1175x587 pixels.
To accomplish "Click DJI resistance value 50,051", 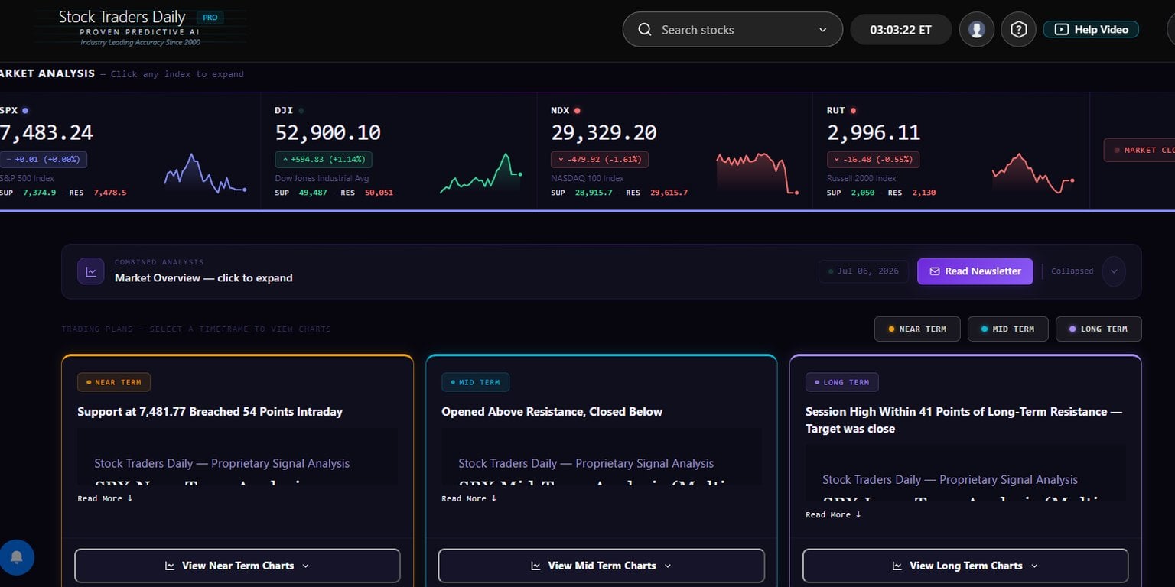I will tap(379, 193).
